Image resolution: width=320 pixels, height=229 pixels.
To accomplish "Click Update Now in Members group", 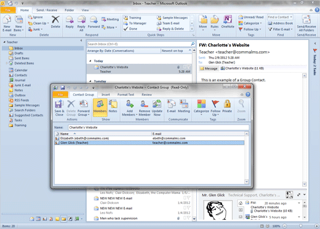I will point(157,108).
